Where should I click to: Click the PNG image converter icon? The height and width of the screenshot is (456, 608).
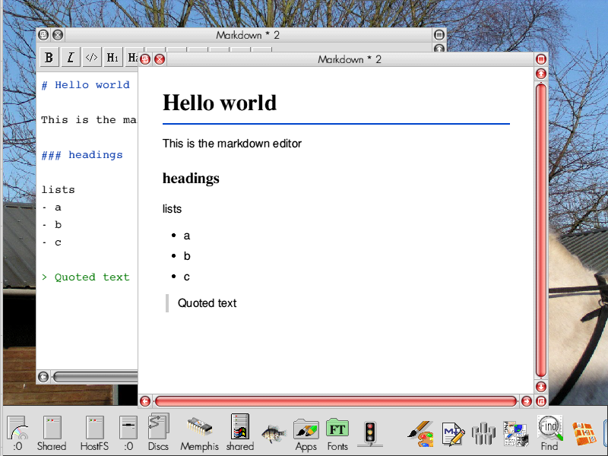pyautogui.click(x=516, y=433)
